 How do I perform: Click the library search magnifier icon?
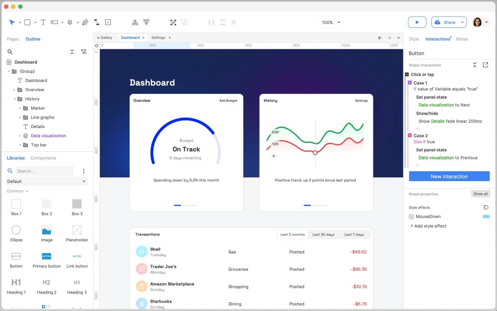click(10, 171)
